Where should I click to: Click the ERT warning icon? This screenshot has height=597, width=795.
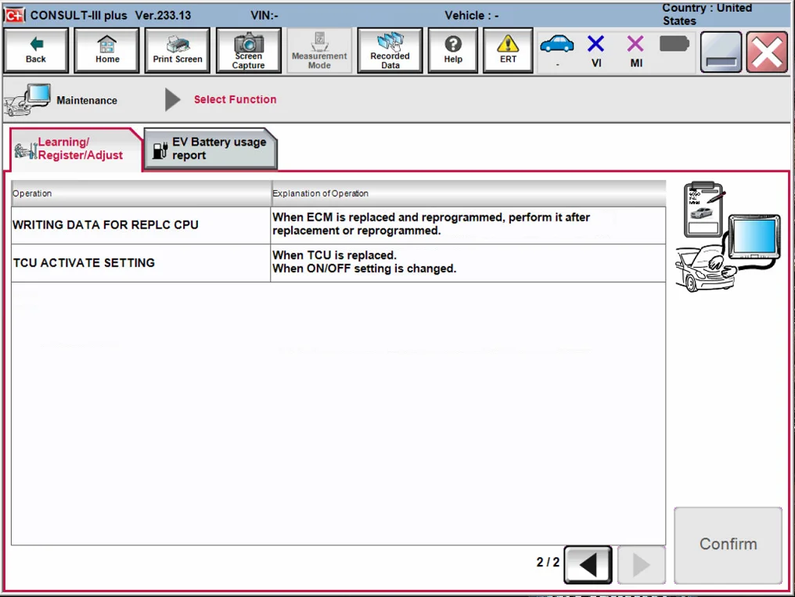(508, 51)
